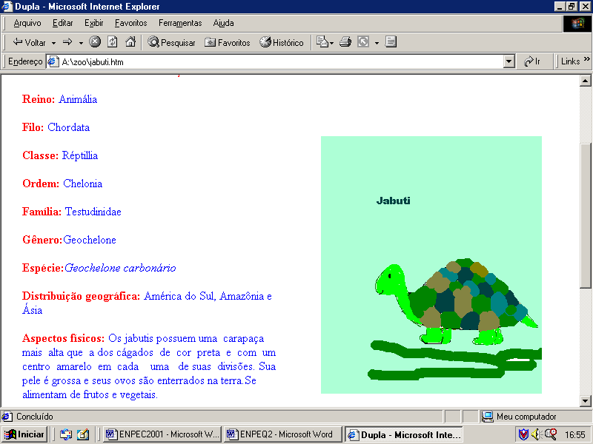Open the Exibir menu
The width and height of the screenshot is (593, 444).
pyautogui.click(x=94, y=23)
